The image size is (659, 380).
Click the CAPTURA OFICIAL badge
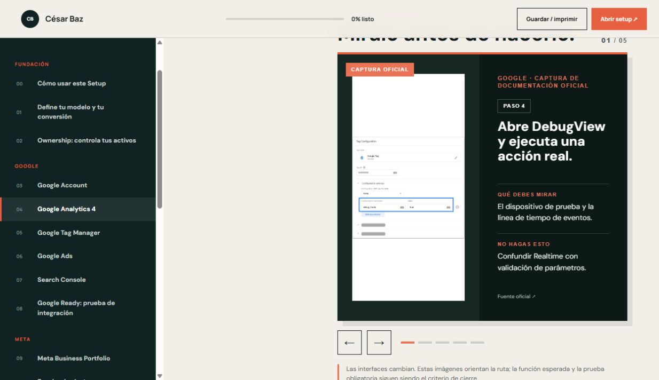click(x=380, y=69)
